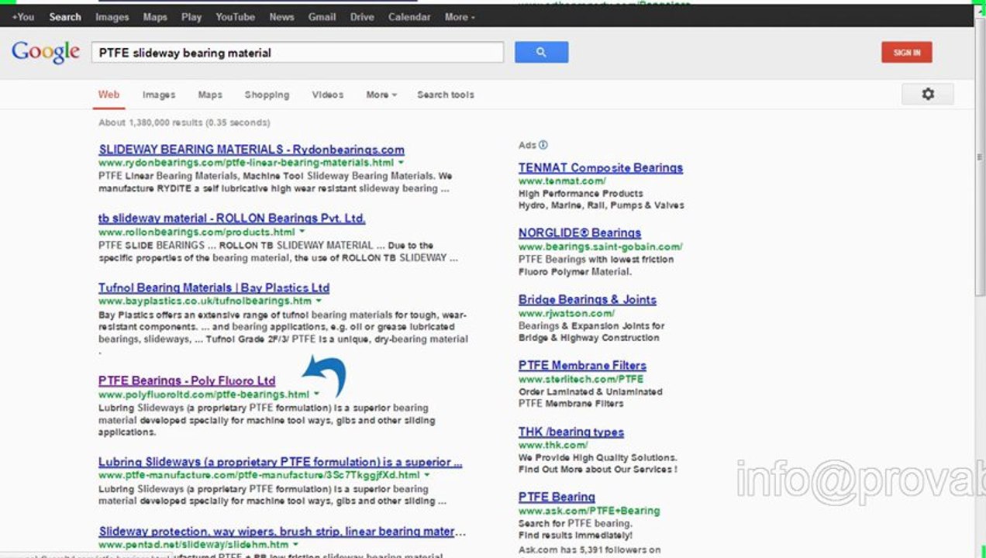This screenshot has height=558, width=986.
Task: Click the About 1,380,000 results text
Action: point(184,122)
